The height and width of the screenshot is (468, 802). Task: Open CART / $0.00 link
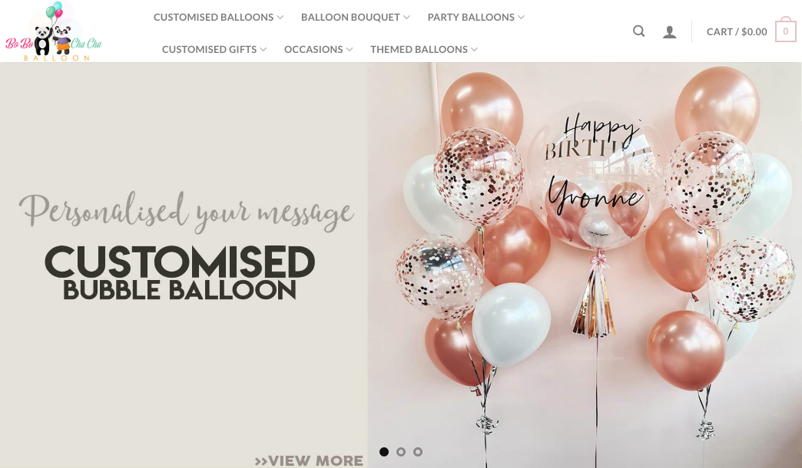pos(737,31)
